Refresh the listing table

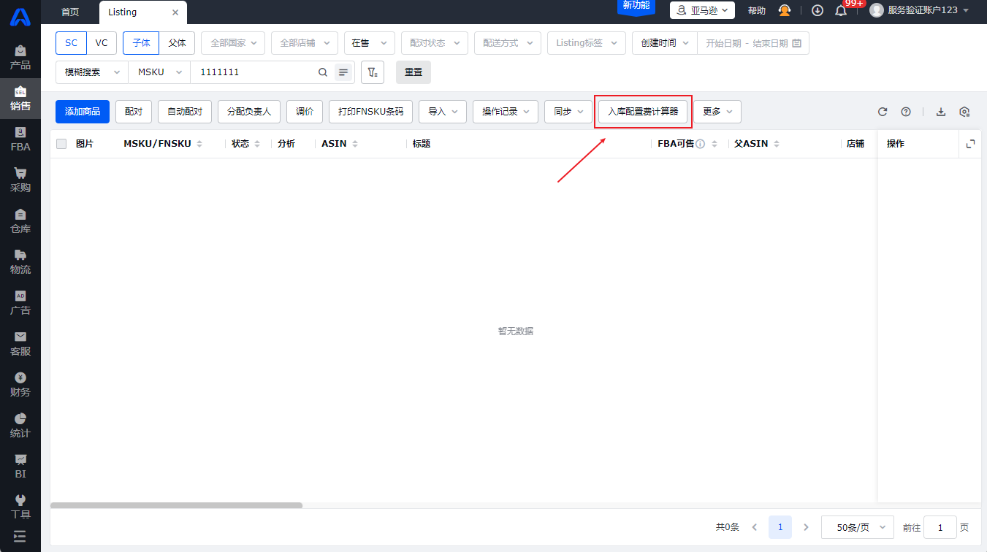(x=883, y=112)
